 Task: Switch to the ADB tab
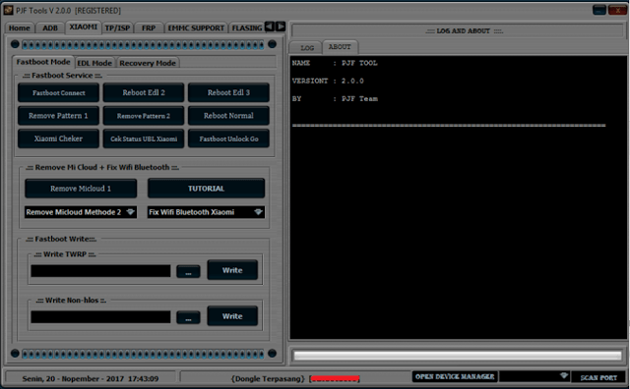click(x=50, y=28)
